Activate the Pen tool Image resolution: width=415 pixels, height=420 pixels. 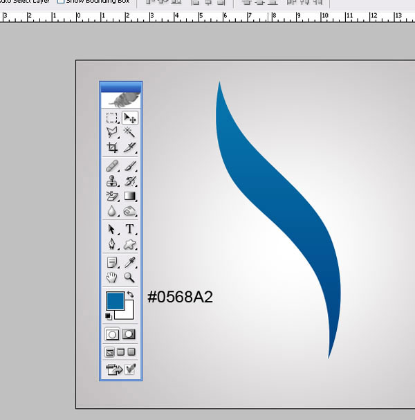[111, 244]
